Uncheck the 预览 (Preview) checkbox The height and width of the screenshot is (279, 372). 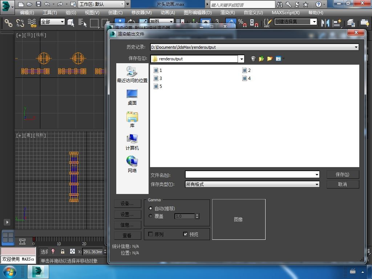pos(186,234)
